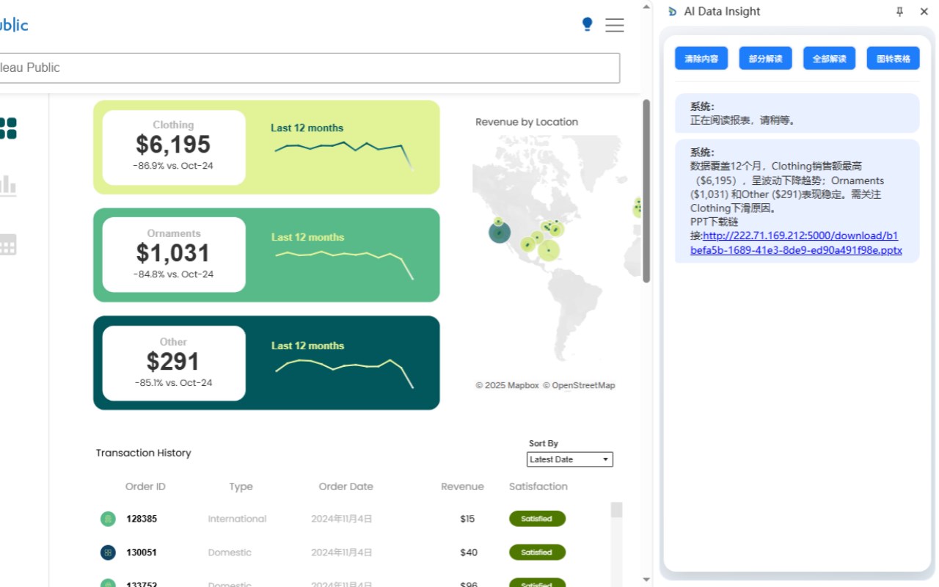
Task: Select the dashboard grid icon in sidebar
Action: 8,128
